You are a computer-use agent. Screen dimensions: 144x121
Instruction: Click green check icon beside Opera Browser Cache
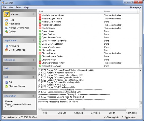40,37
